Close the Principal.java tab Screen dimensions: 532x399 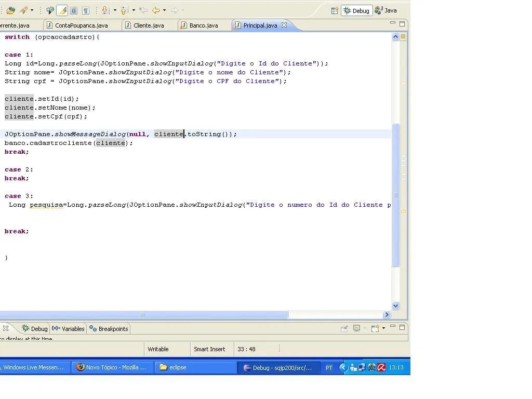[x=284, y=25]
